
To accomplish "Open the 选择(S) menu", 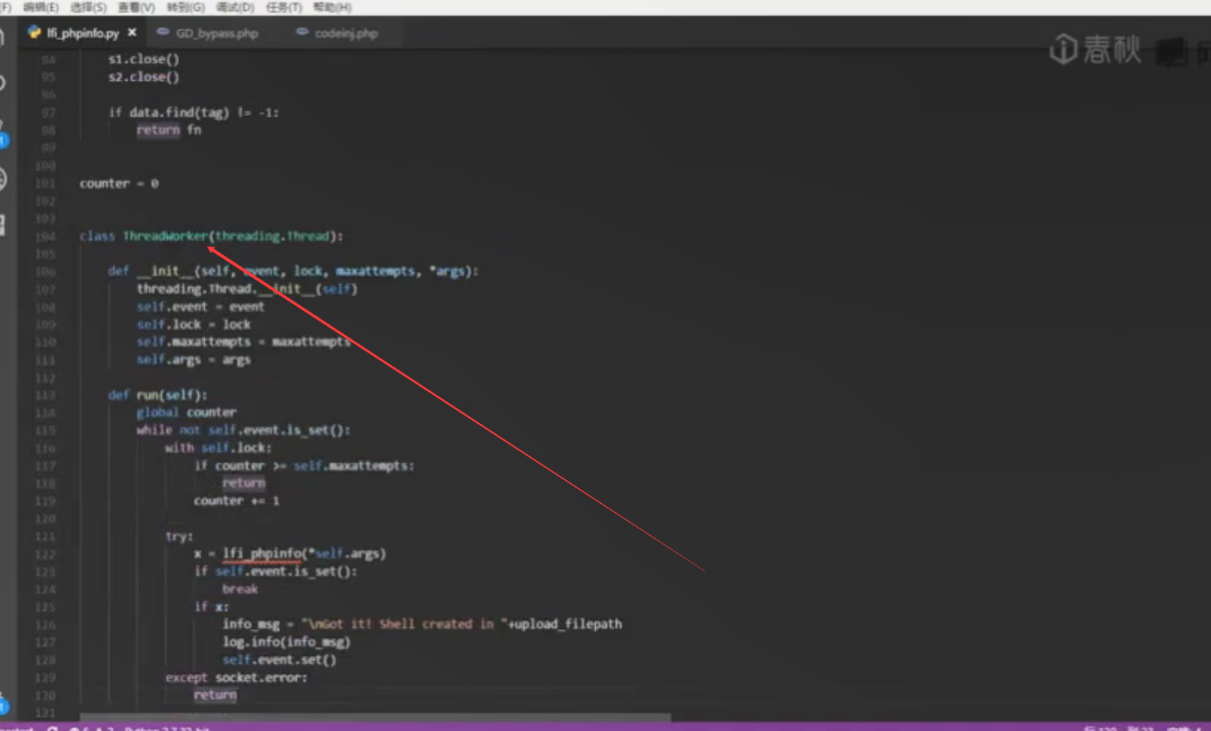I will click(88, 7).
